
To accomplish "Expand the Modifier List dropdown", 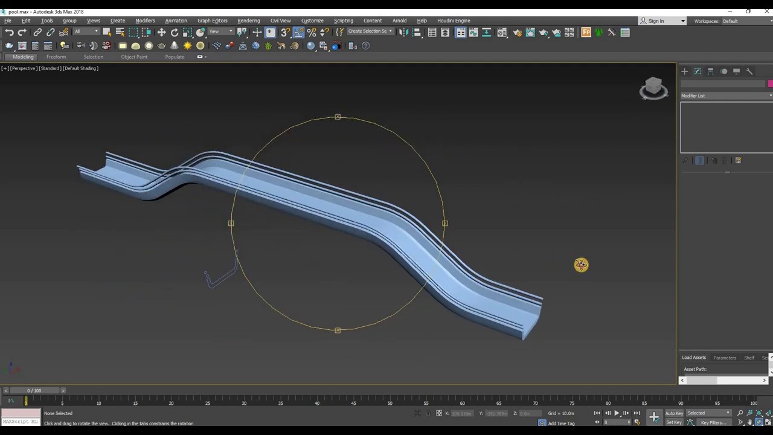I will point(726,95).
